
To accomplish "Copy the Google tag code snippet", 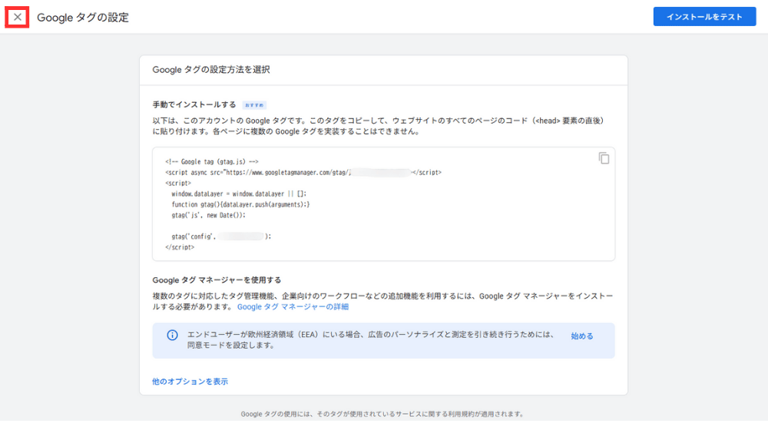I will [604, 158].
